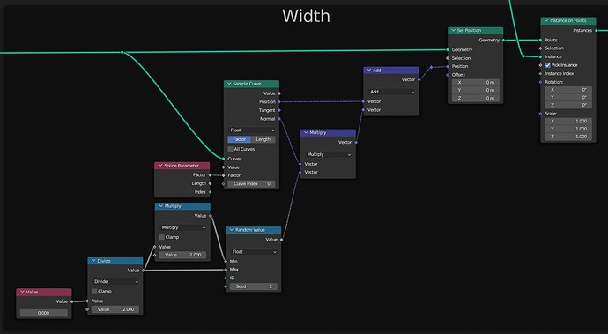Click Instance on Points Selection socket
Image resolution: width=608 pixels, height=334 pixels.
(x=540, y=48)
